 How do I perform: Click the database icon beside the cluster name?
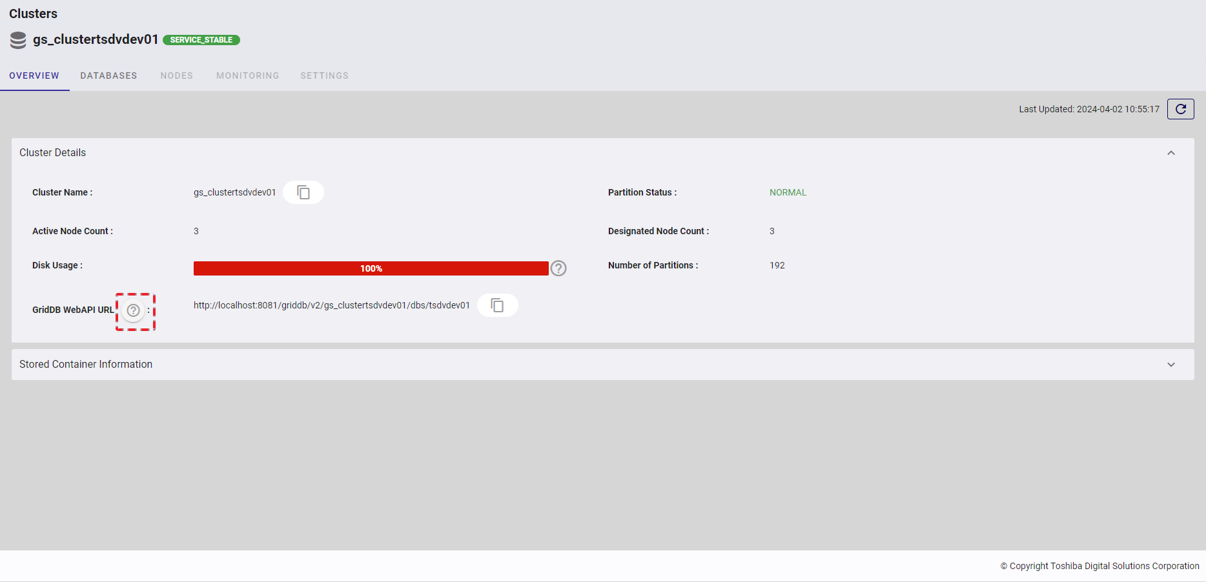17,39
